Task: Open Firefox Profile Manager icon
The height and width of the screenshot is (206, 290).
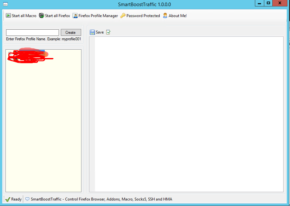Action: point(75,16)
